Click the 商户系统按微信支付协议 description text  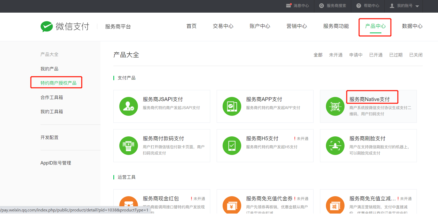click(x=380, y=111)
